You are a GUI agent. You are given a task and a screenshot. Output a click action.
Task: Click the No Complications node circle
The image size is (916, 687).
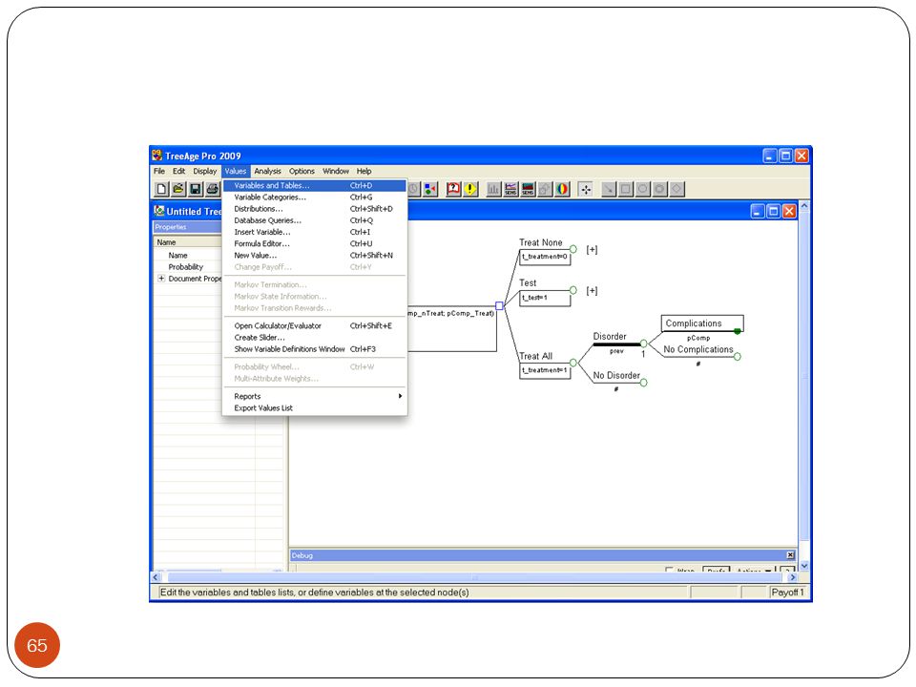pyautogui.click(x=738, y=356)
